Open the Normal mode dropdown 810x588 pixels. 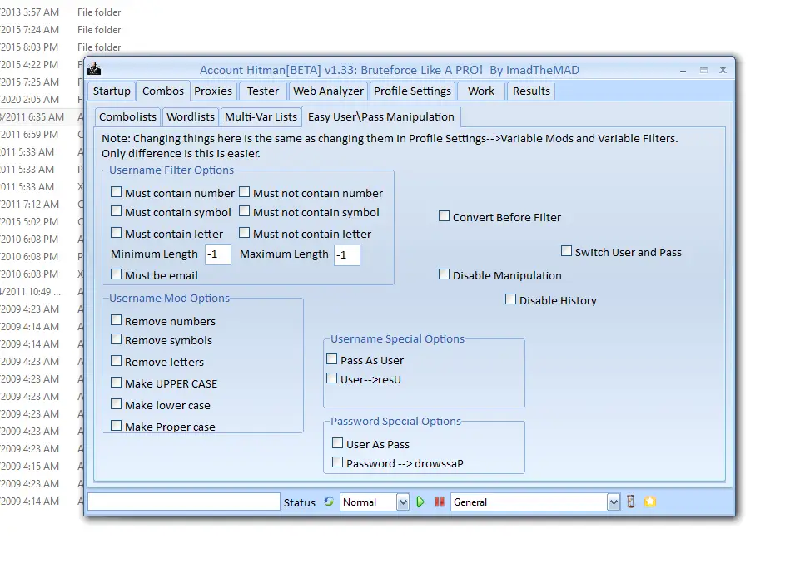point(401,502)
